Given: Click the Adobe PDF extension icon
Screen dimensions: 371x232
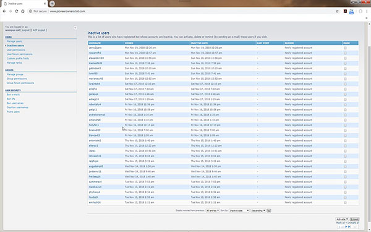Looking at the screenshot, I should 345,11.
